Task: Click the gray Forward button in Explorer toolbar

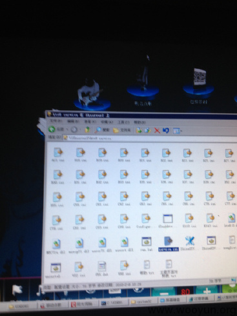Action: point(74,130)
